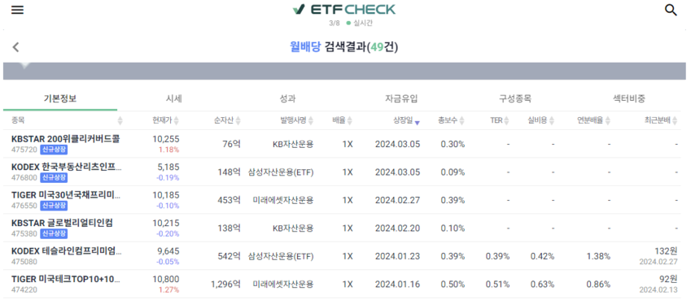This screenshot has width=691, height=300.
Task: Click 신규상장 badge on KODEX 한국부동산리츠
Action: point(55,177)
